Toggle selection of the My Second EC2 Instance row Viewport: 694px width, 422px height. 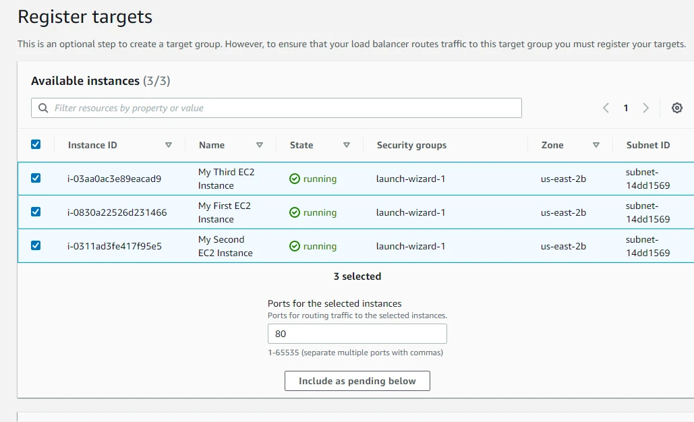(x=36, y=246)
